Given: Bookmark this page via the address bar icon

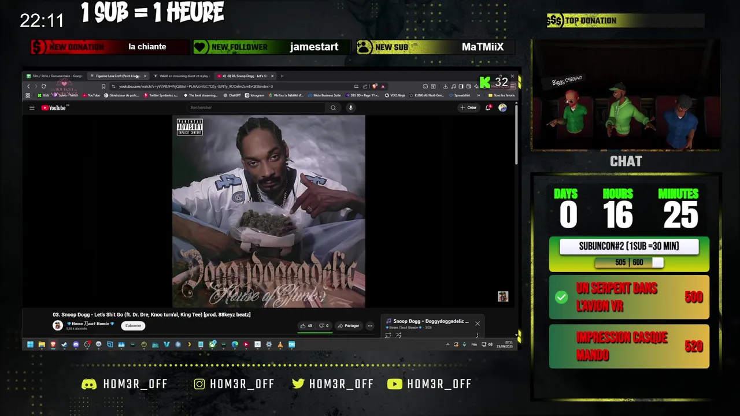Looking at the screenshot, I should coord(103,86).
